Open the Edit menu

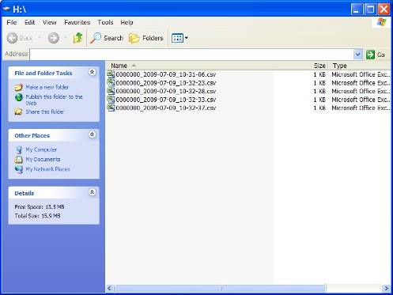[30, 22]
